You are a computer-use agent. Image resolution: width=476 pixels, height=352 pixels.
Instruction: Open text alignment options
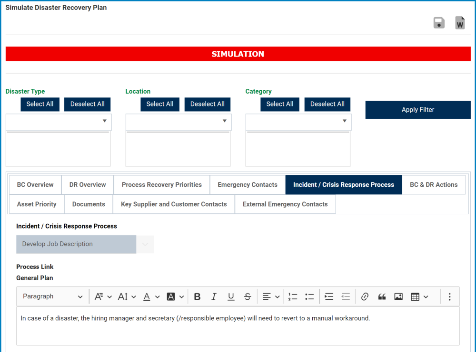[267, 296]
